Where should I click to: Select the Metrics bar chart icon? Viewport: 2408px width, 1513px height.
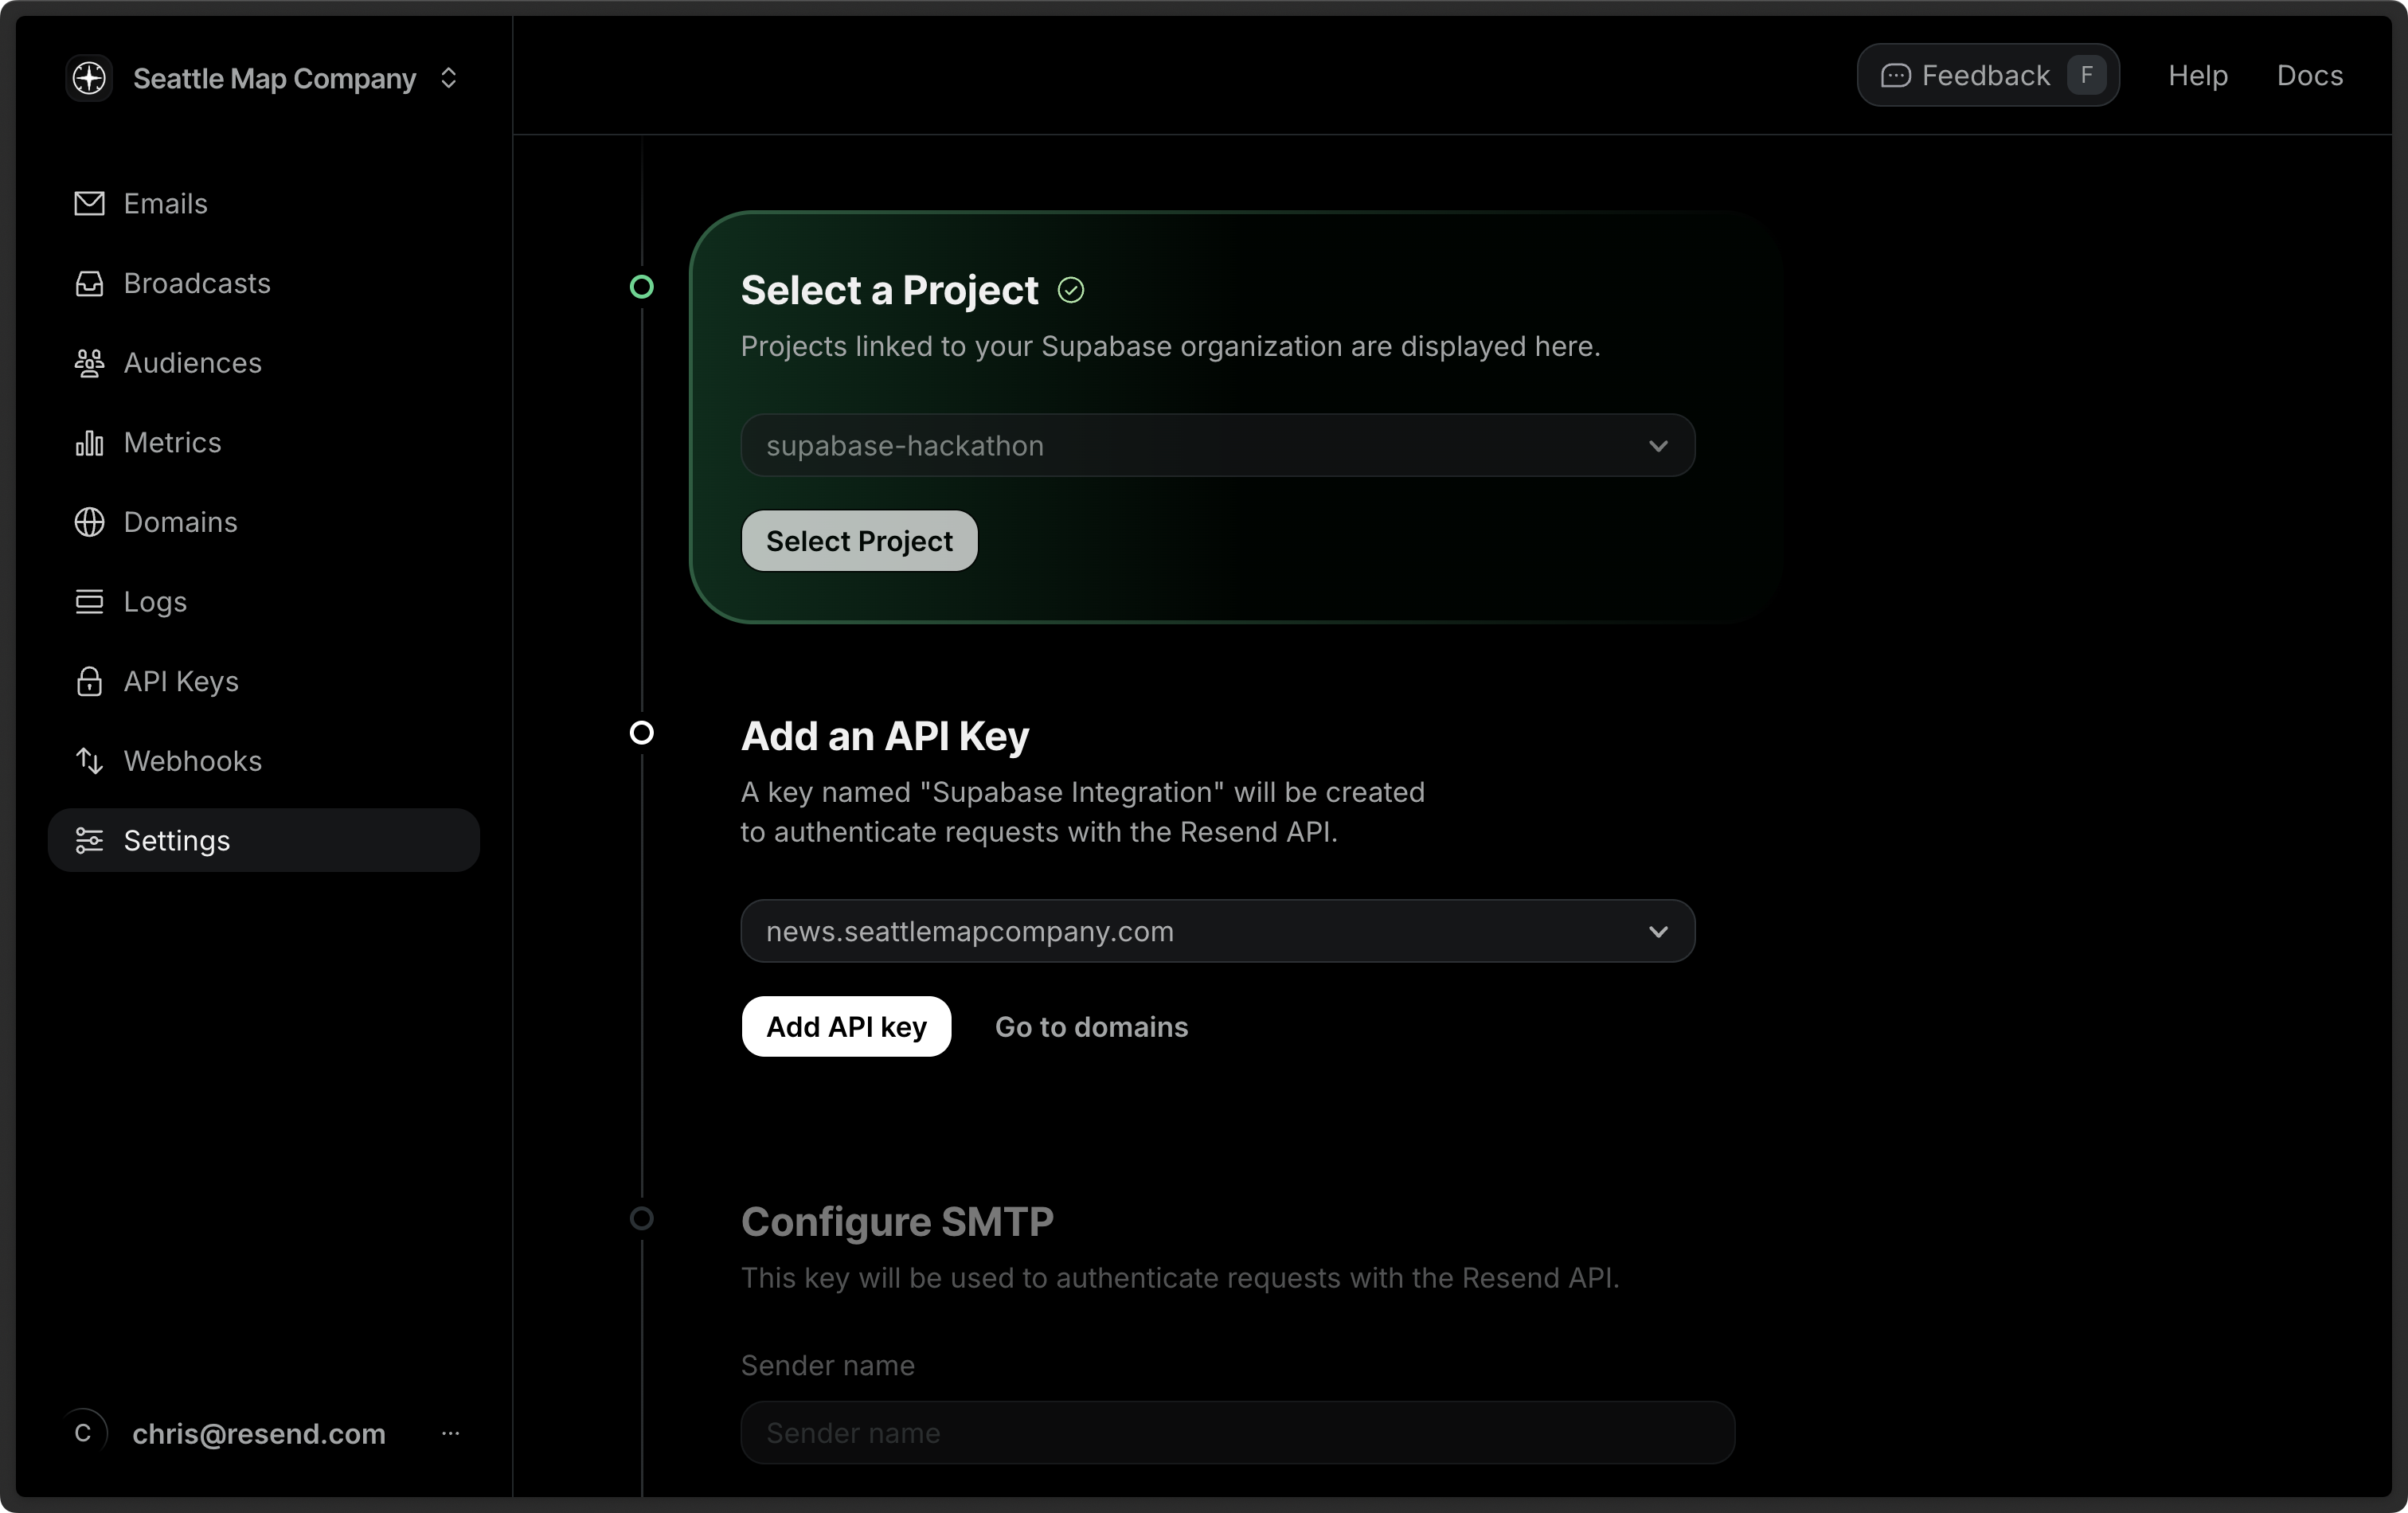pyautogui.click(x=88, y=442)
